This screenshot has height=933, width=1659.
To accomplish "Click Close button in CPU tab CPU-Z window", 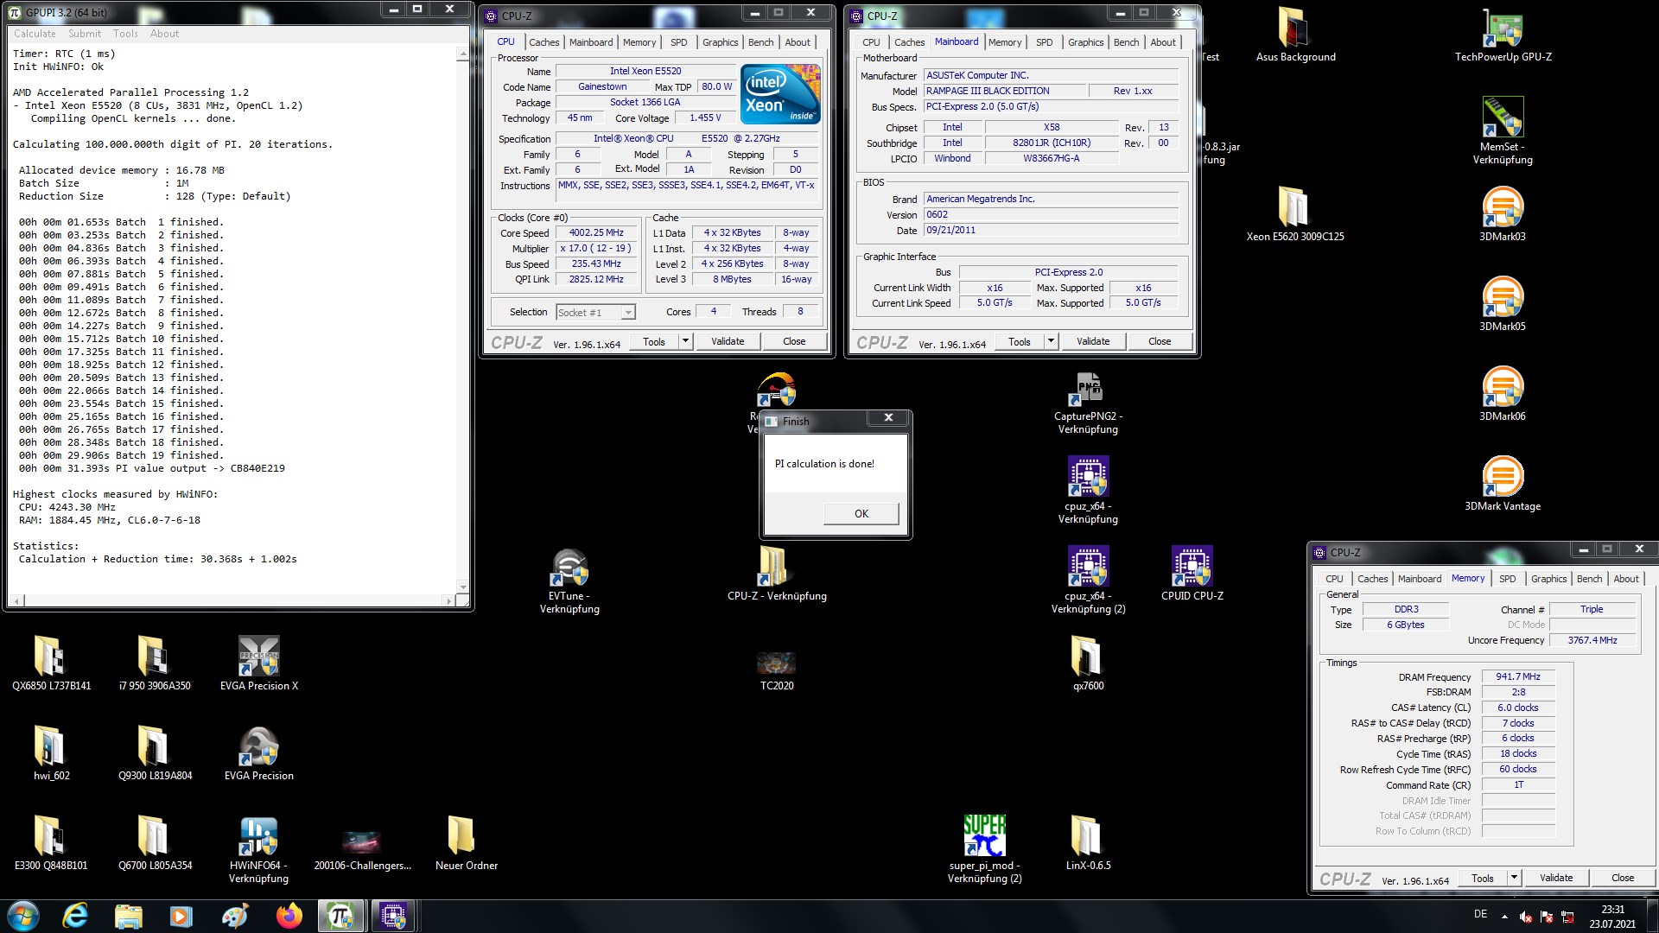I will point(794,342).
